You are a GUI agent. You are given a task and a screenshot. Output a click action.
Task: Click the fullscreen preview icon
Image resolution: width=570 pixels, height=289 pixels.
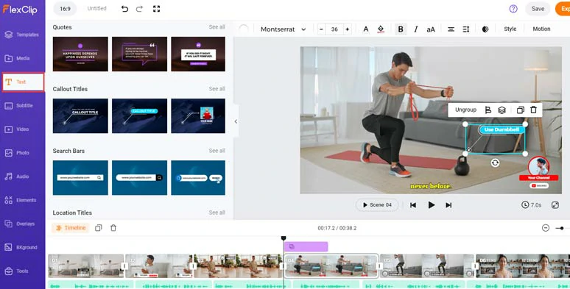coord(157,9)
